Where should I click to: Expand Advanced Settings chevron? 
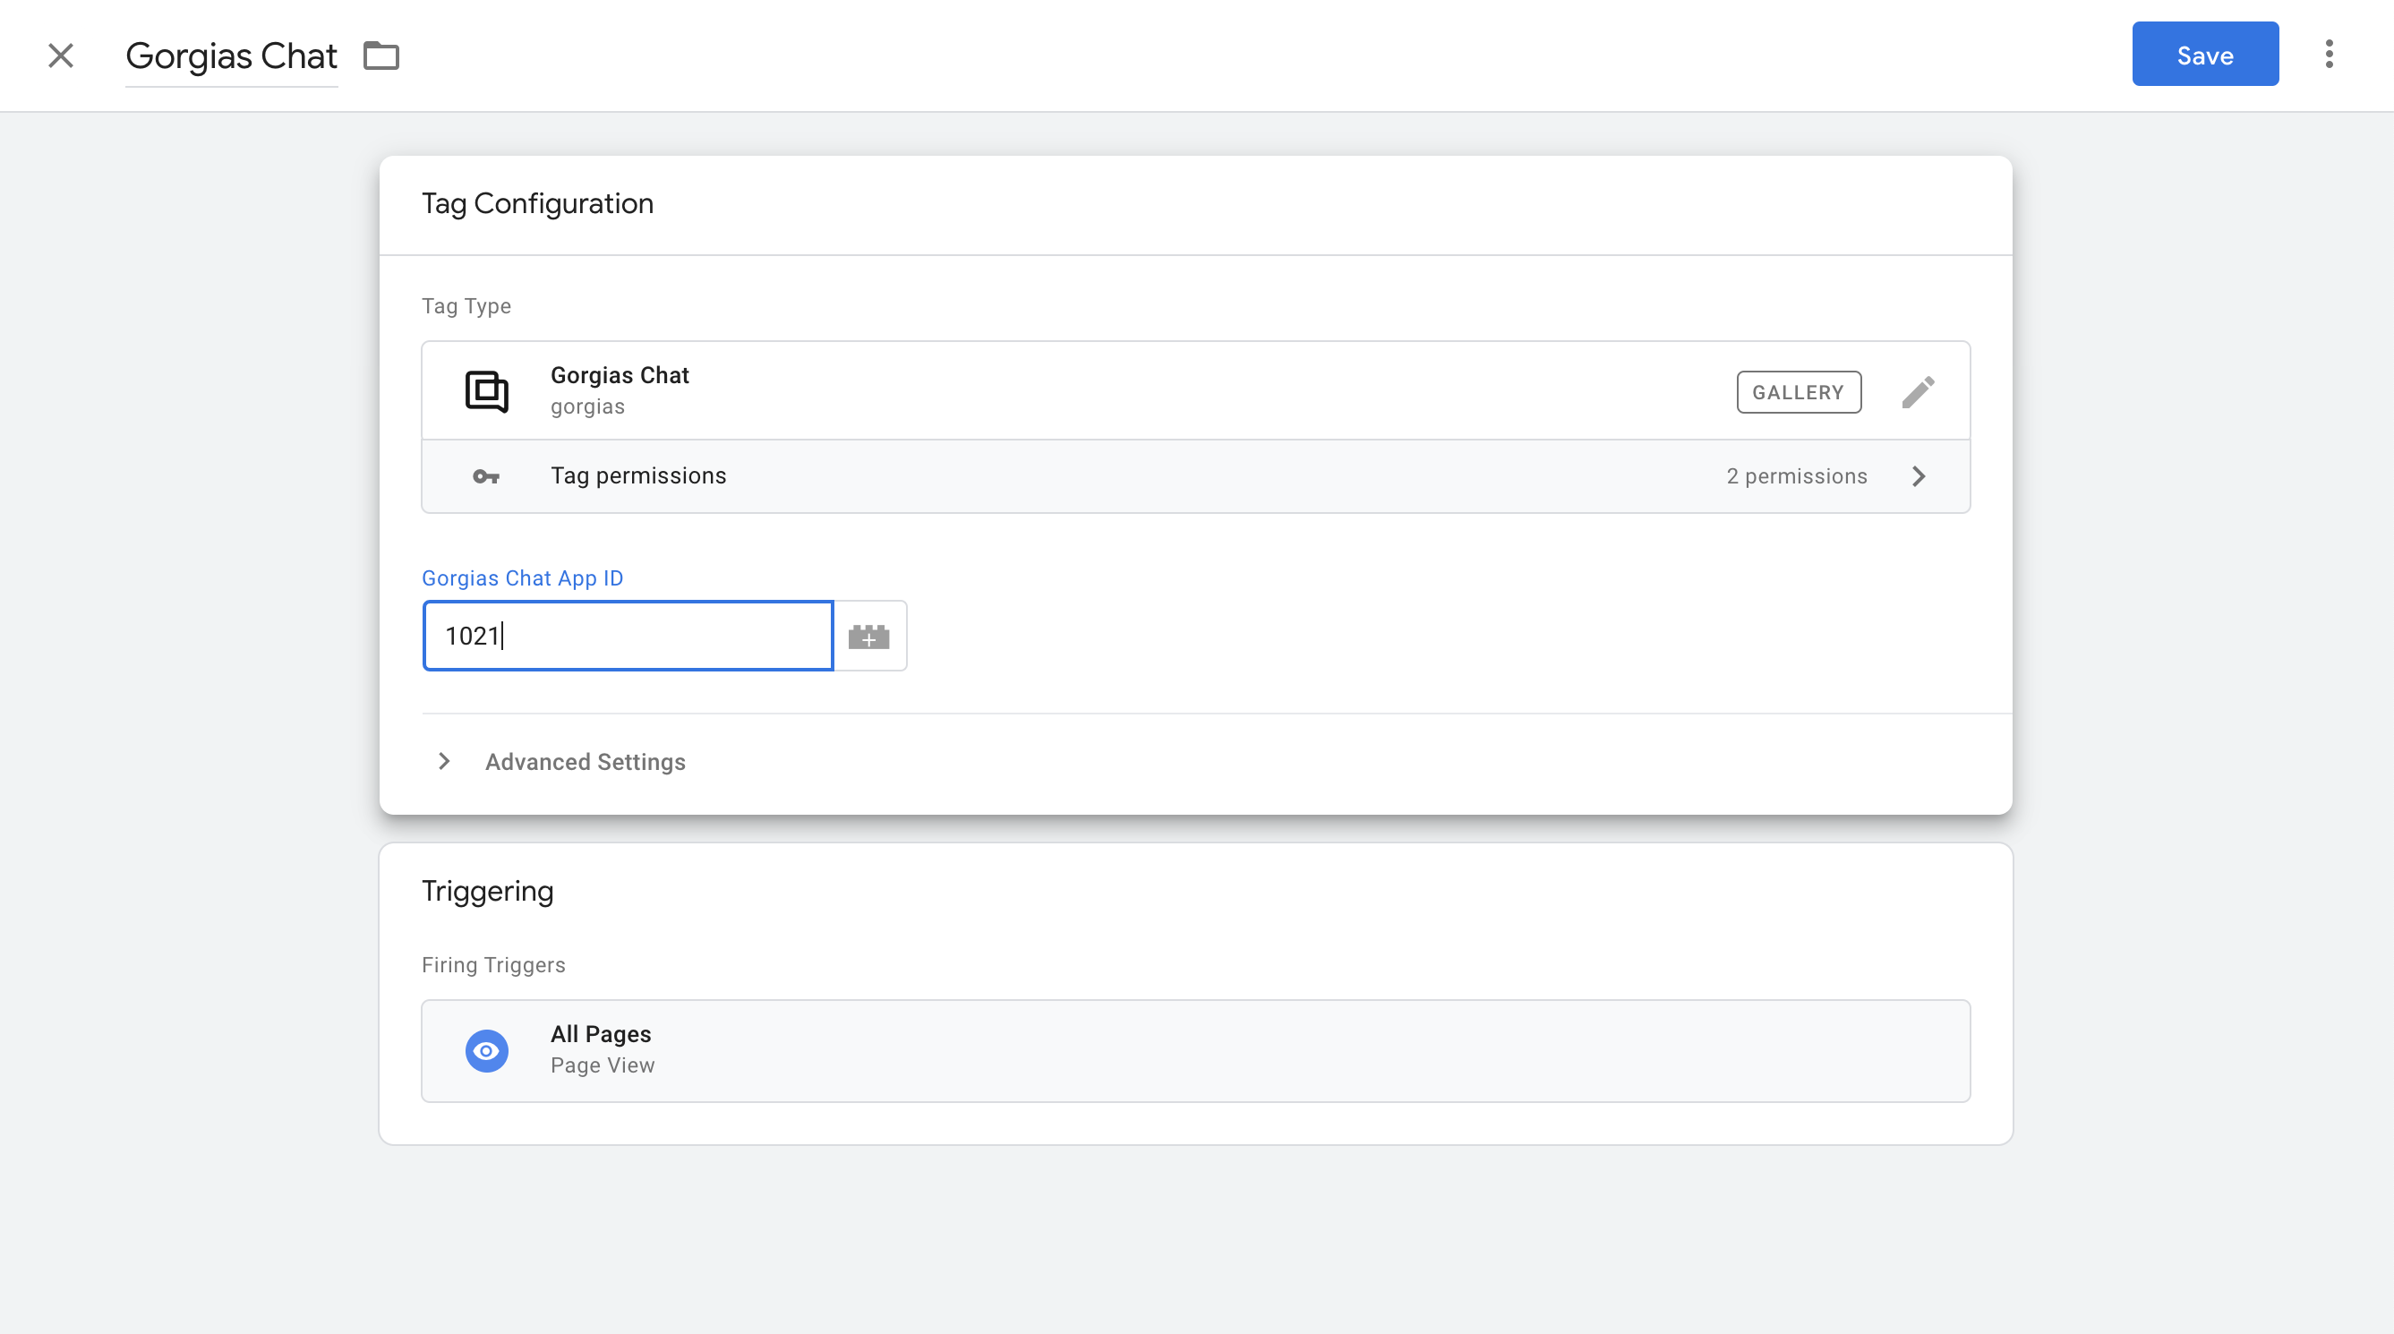(x=444, y=761)
